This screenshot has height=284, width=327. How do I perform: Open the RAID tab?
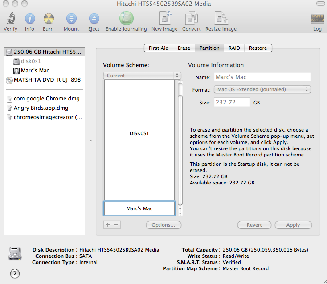click(234, 48)
